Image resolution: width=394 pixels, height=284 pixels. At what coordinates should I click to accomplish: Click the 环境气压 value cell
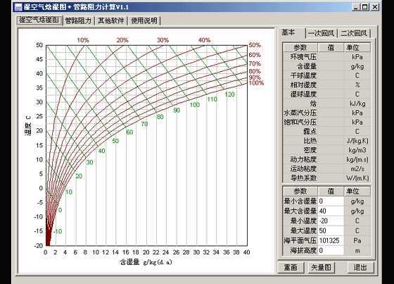[x=331, y=57]
